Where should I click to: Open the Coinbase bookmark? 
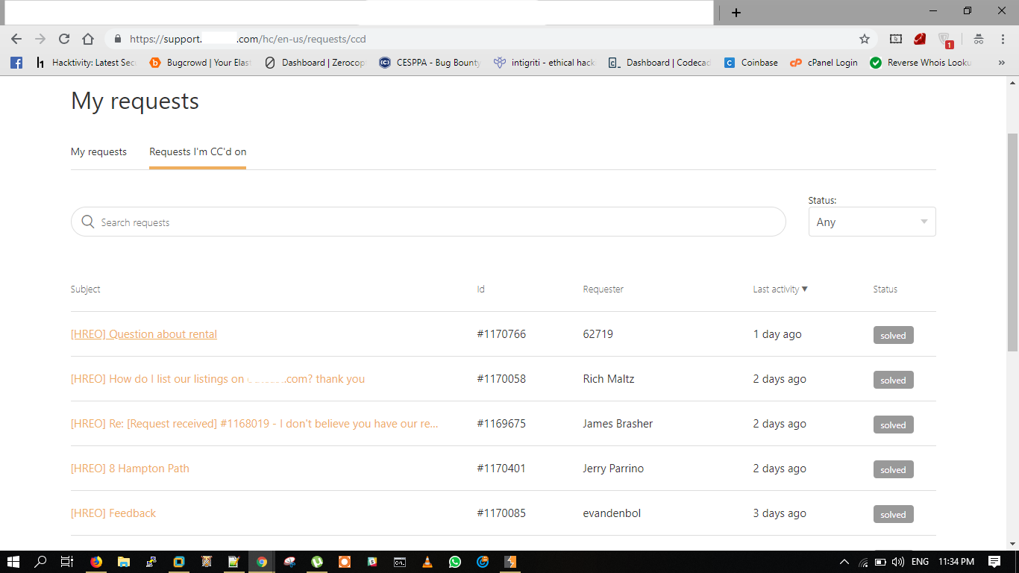pos(751,63)
